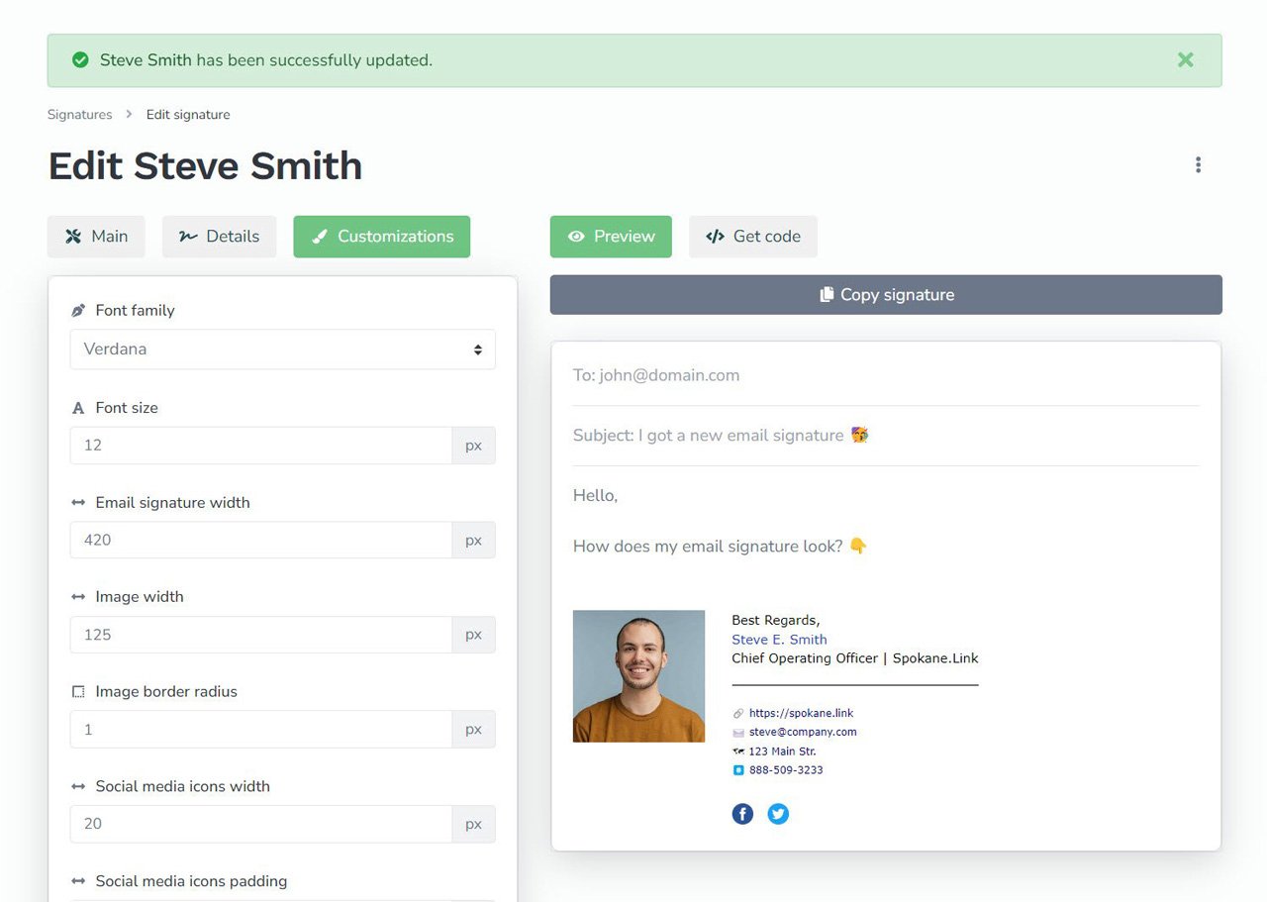The image size is (1267, 902).
Task: Open the three-dot options menu
Action: click(x=1198, y=165)
